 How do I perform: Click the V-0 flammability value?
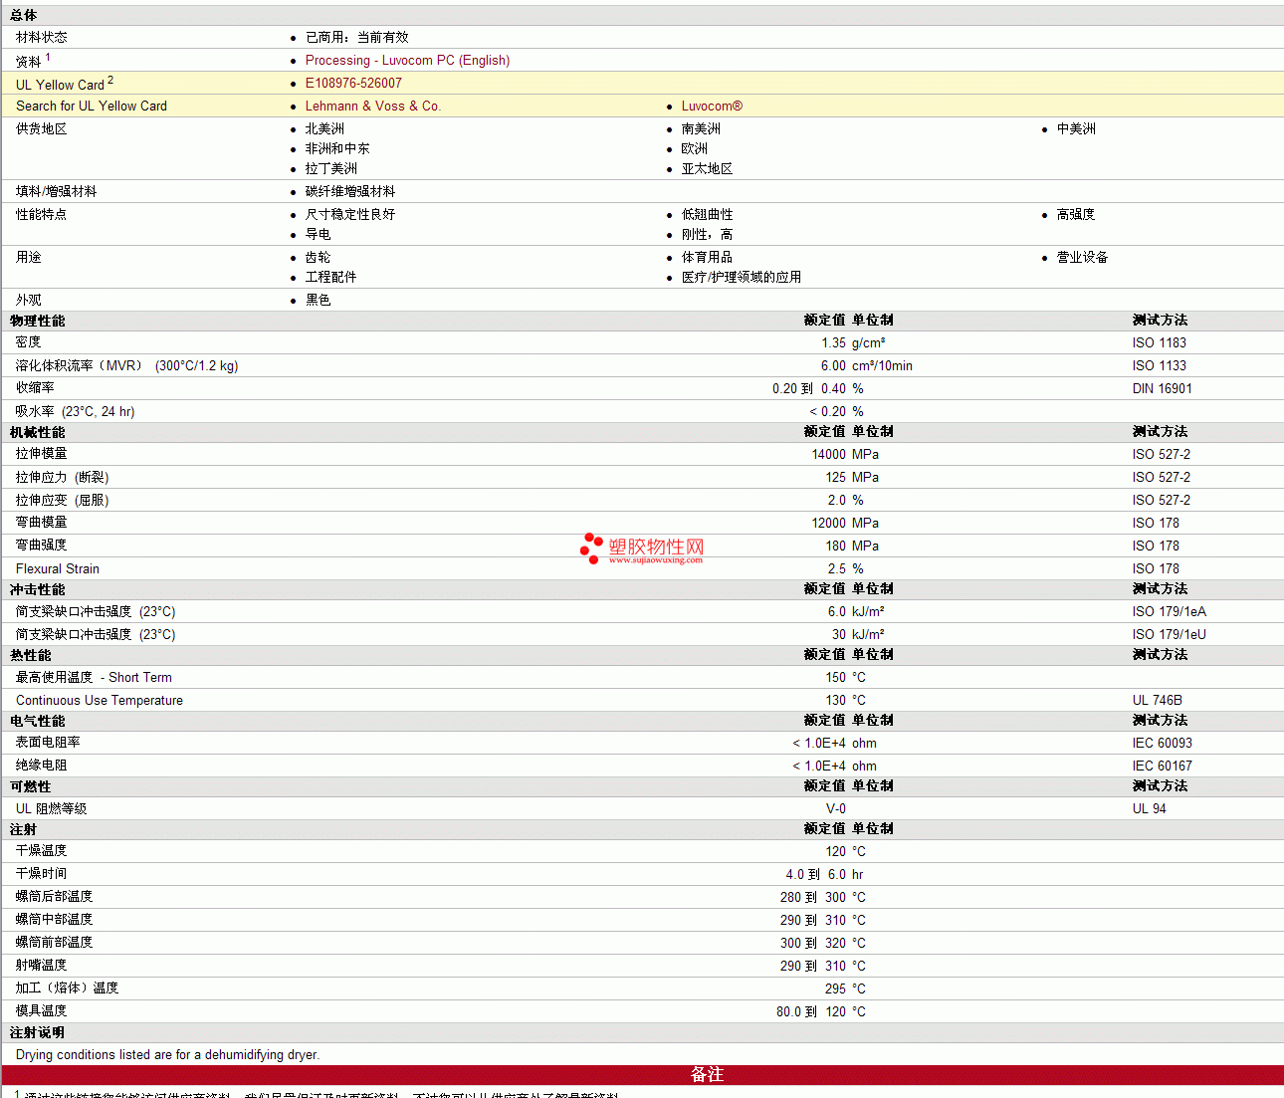[x=836, y=808]
